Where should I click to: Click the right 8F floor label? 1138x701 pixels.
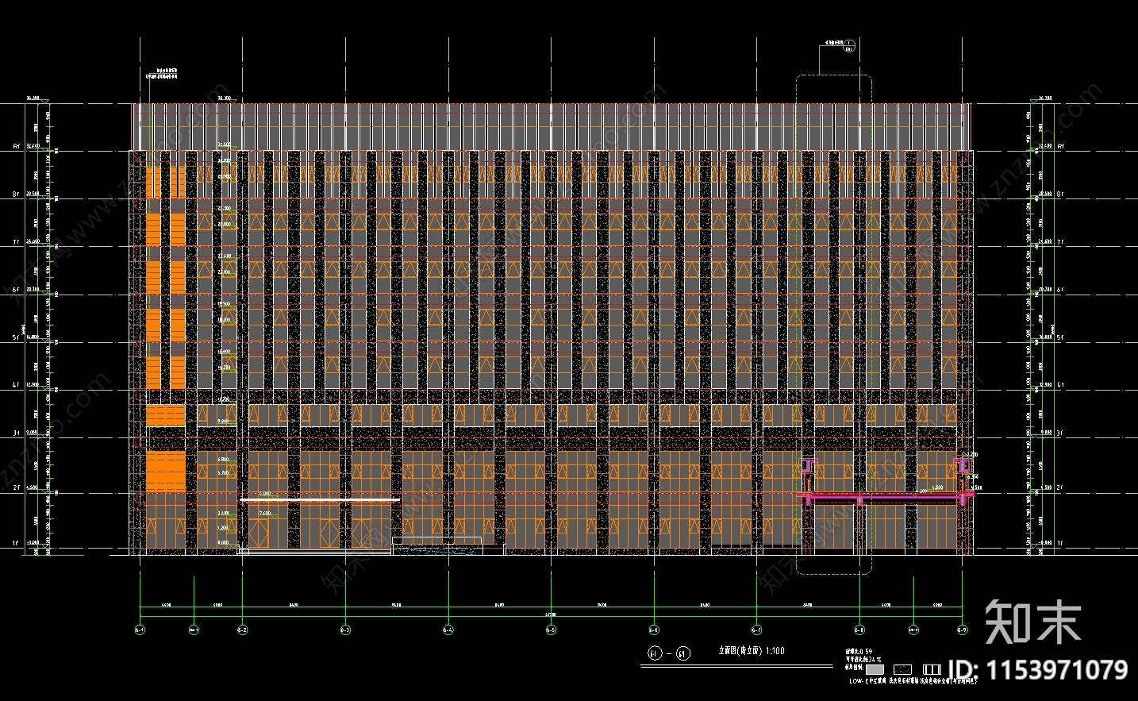[x=1061, y=194]
